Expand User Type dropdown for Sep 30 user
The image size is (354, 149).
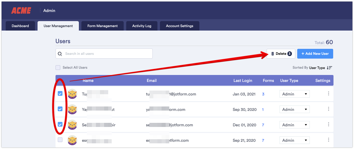pos(294,109)
